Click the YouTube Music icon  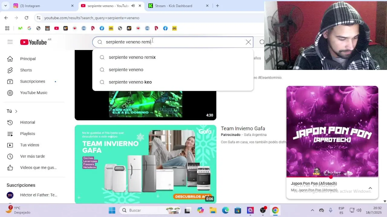click(x=10, y=93)
